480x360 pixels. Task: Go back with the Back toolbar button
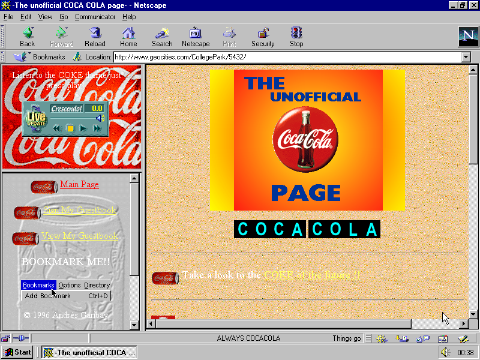27,37
